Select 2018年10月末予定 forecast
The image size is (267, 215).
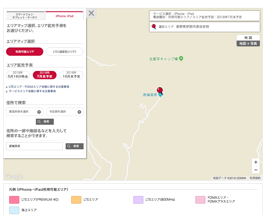coord(71,75)
